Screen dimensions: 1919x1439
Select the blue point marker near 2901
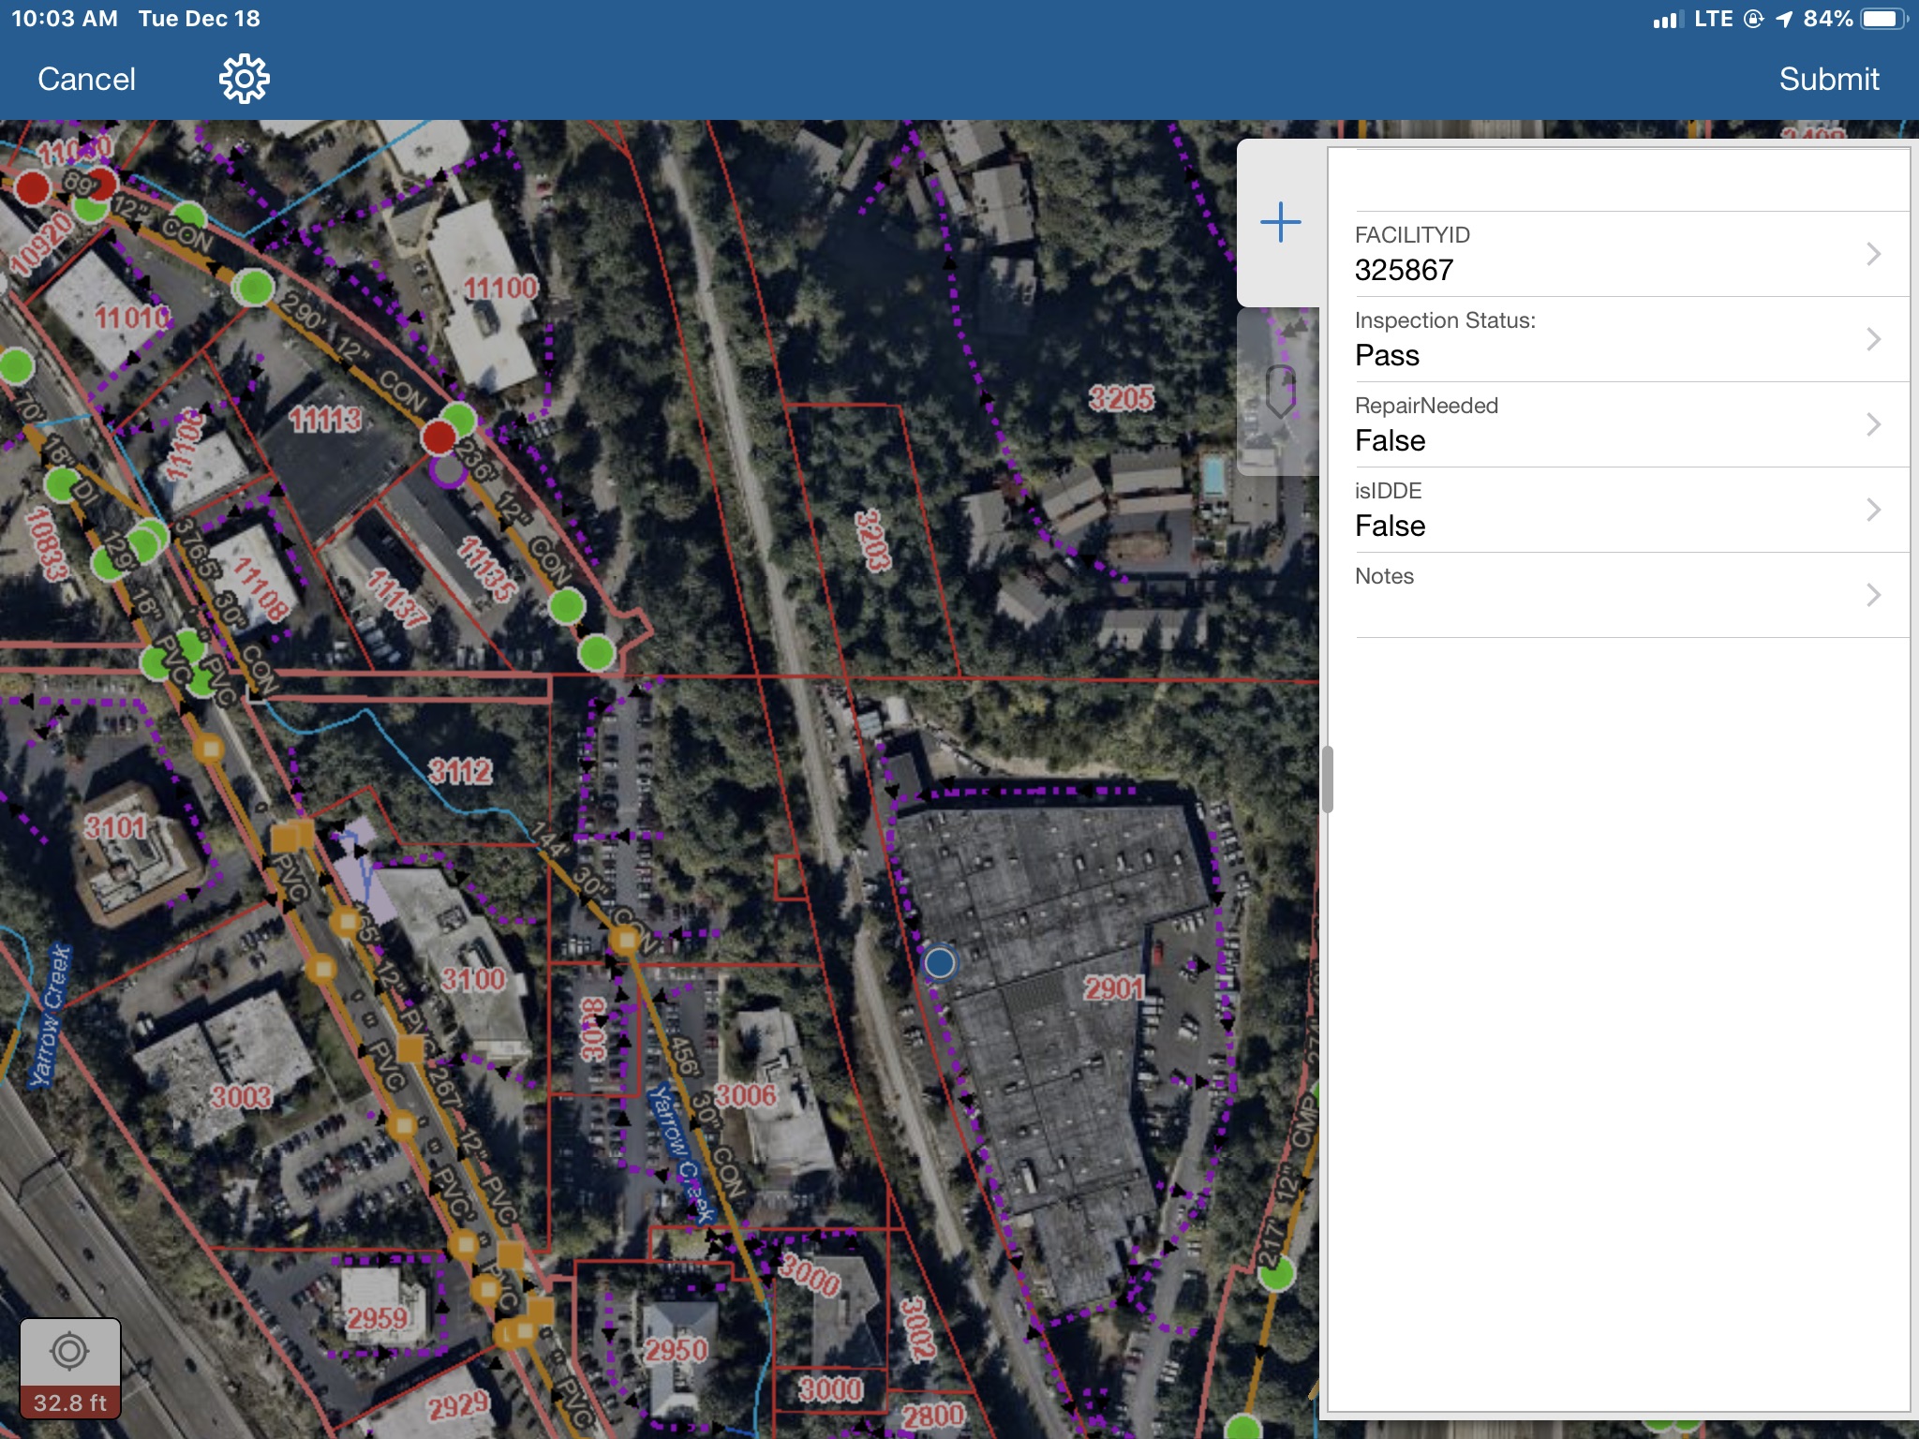pyautogui.click(x=940, y=962)
